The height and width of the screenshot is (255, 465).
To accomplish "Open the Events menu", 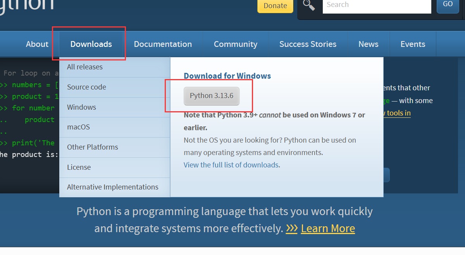I will click(413, 44).
